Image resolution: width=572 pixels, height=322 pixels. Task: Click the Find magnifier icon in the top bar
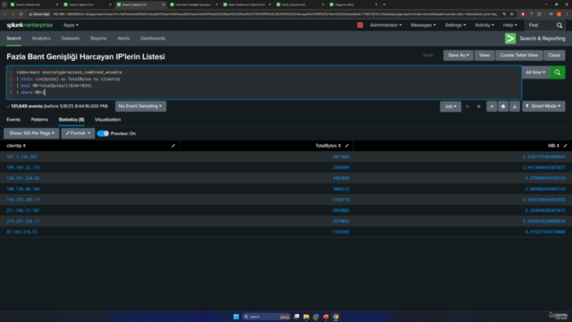(x=559, y=25)
